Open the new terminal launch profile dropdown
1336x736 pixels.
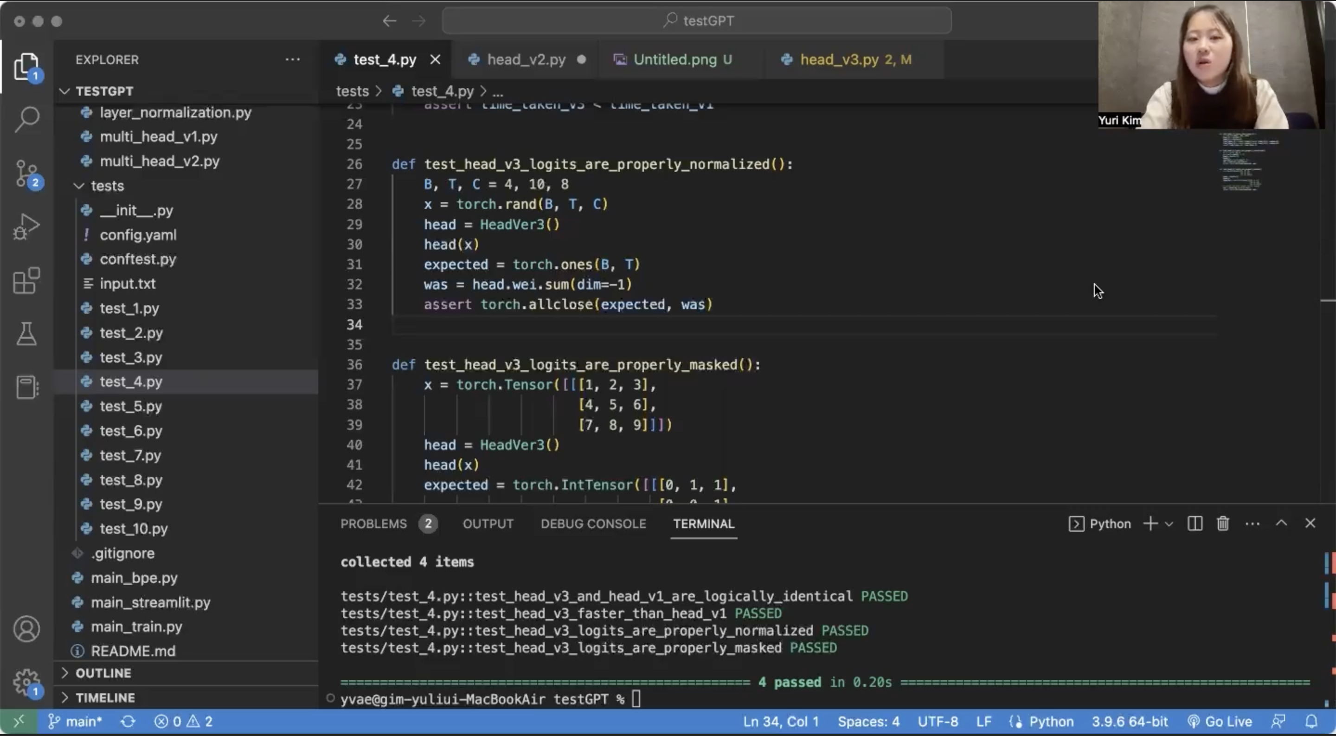click(1169, 524)
